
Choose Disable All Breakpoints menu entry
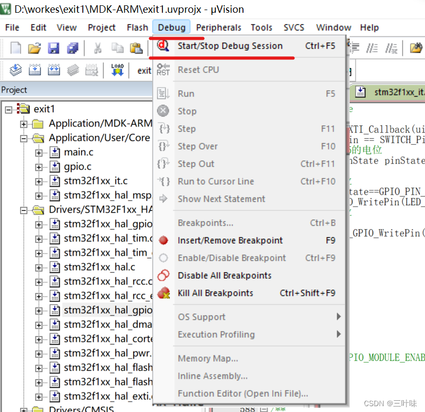pos(249,275)
